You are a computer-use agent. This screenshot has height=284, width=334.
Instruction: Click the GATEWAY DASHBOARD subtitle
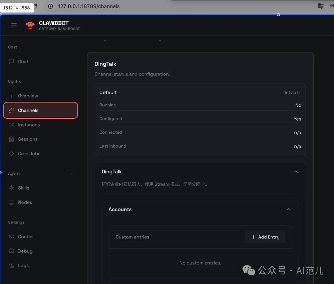(x=60, y=29)
